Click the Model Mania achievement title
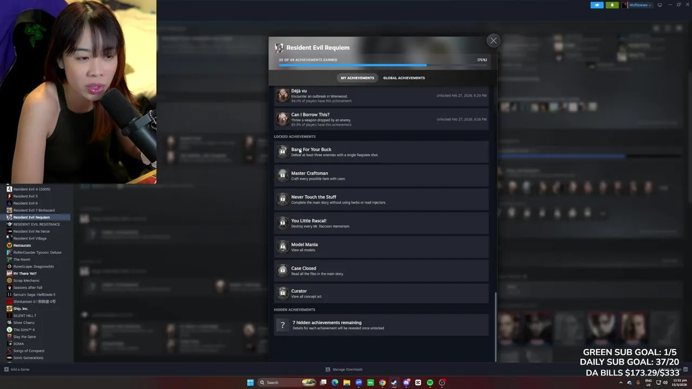692x389 pixels. [304, 245]
